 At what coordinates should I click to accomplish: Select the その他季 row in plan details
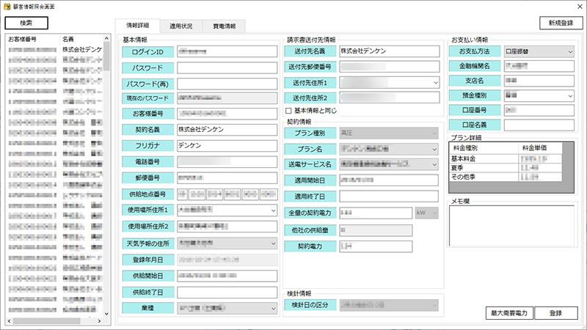506,177
